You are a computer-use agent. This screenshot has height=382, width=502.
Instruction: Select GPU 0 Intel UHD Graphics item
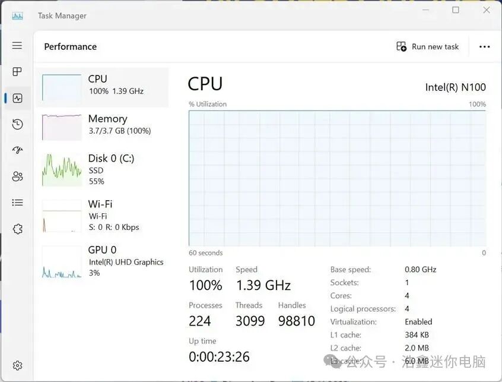pyautogui.click(x=103, y=261)
